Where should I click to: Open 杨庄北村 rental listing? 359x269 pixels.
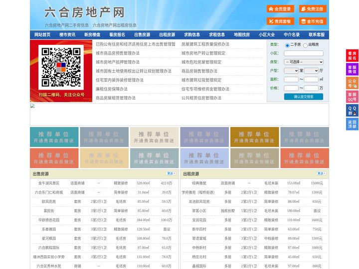(x=199, y=257)
